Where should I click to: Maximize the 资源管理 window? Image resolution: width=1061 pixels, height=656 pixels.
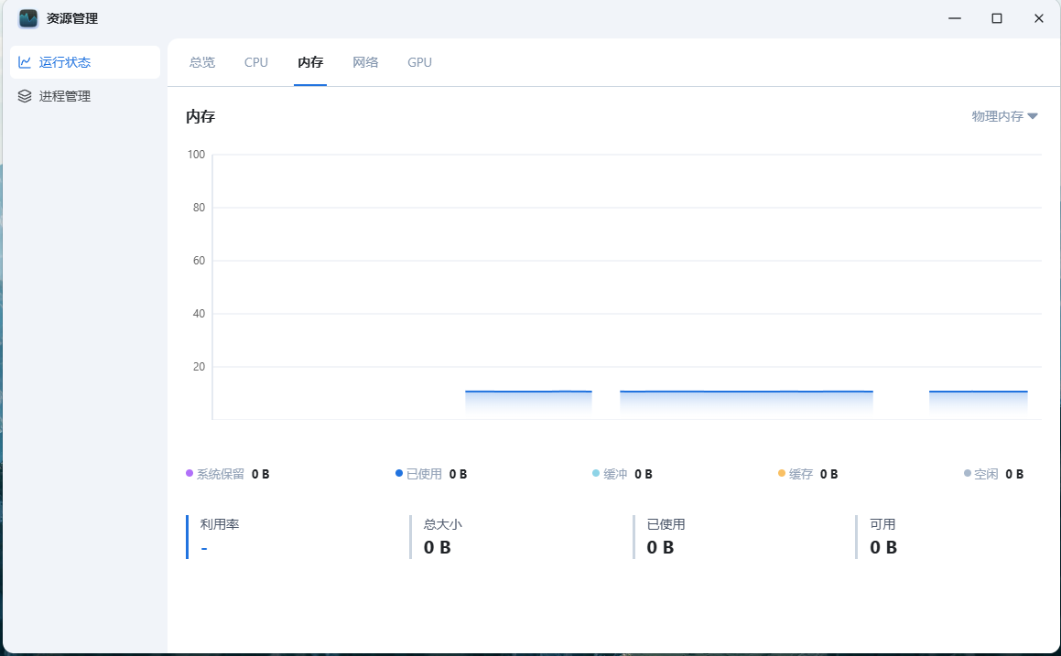[x=997, y=18]
